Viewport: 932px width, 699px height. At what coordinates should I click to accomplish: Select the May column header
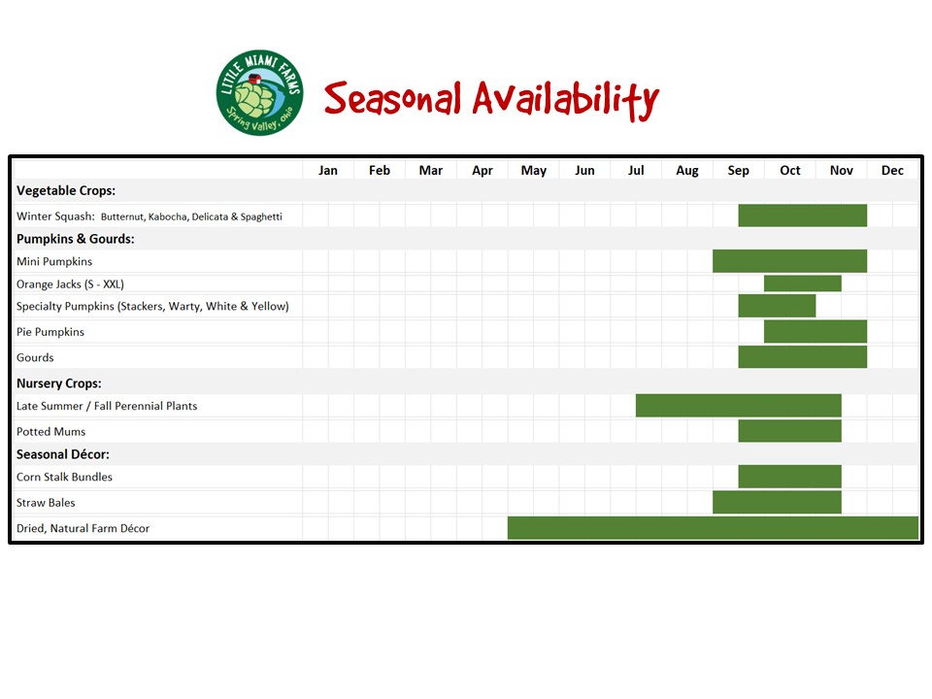tap(533, 171)
